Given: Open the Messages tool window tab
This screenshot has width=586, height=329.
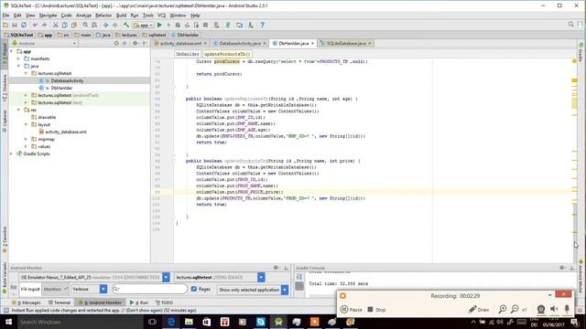Looking at the screenshot, I should 27,302.
